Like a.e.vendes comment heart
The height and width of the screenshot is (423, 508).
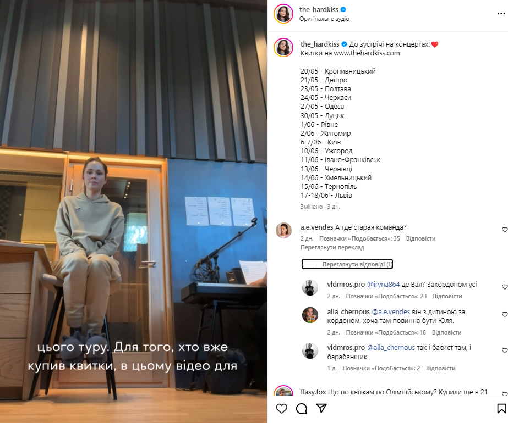tap(505, 230)
